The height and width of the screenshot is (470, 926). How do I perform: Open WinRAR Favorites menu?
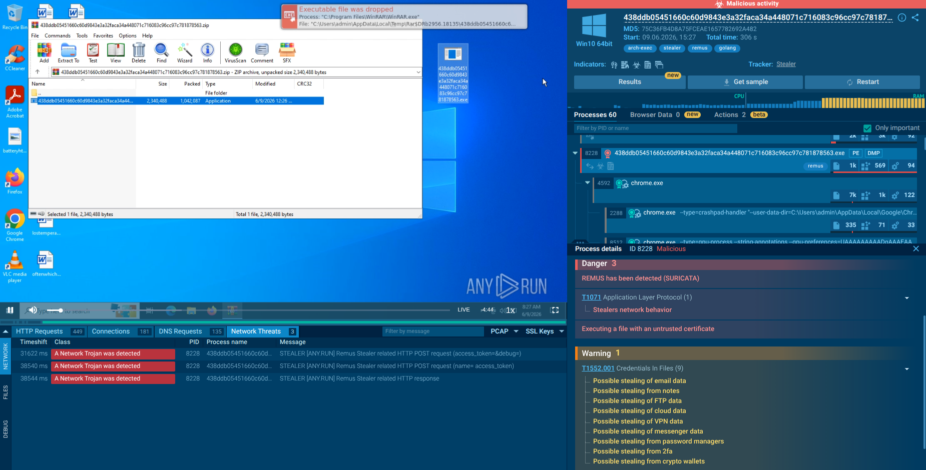click(103, 35)
